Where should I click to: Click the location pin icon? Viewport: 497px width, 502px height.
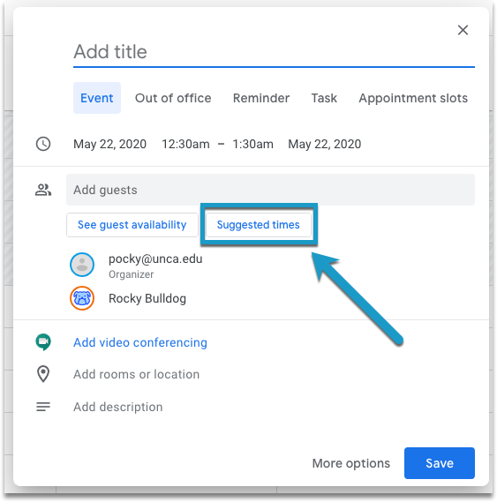(x=43, y=374)
